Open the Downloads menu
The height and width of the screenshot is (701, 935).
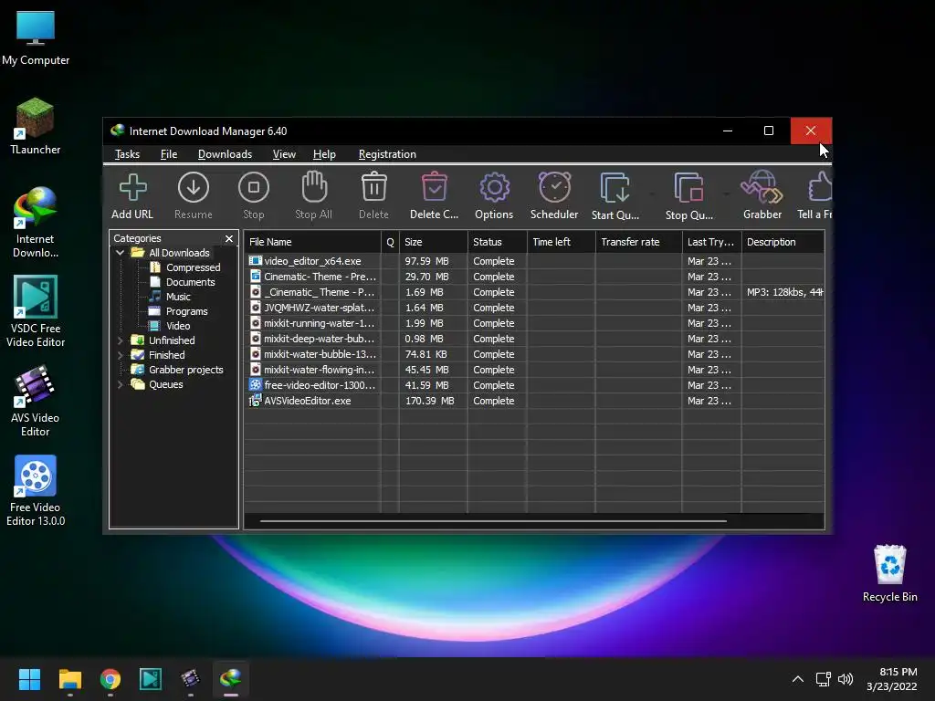[x=225, y=154]
